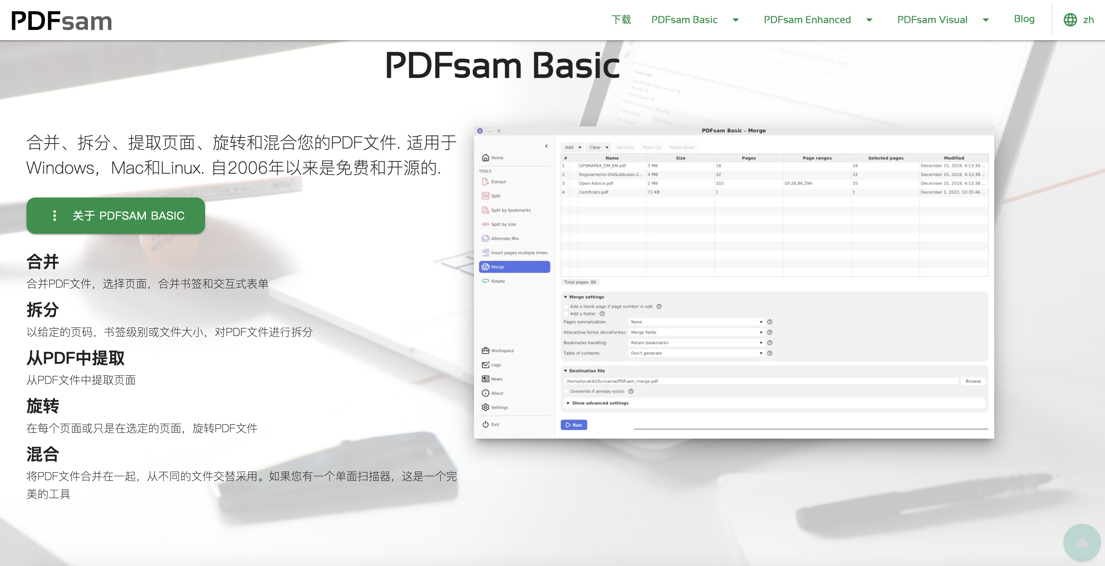Click the 关于 PDFSAM BASIC button

pyautogui.click(x=115, y=215)
